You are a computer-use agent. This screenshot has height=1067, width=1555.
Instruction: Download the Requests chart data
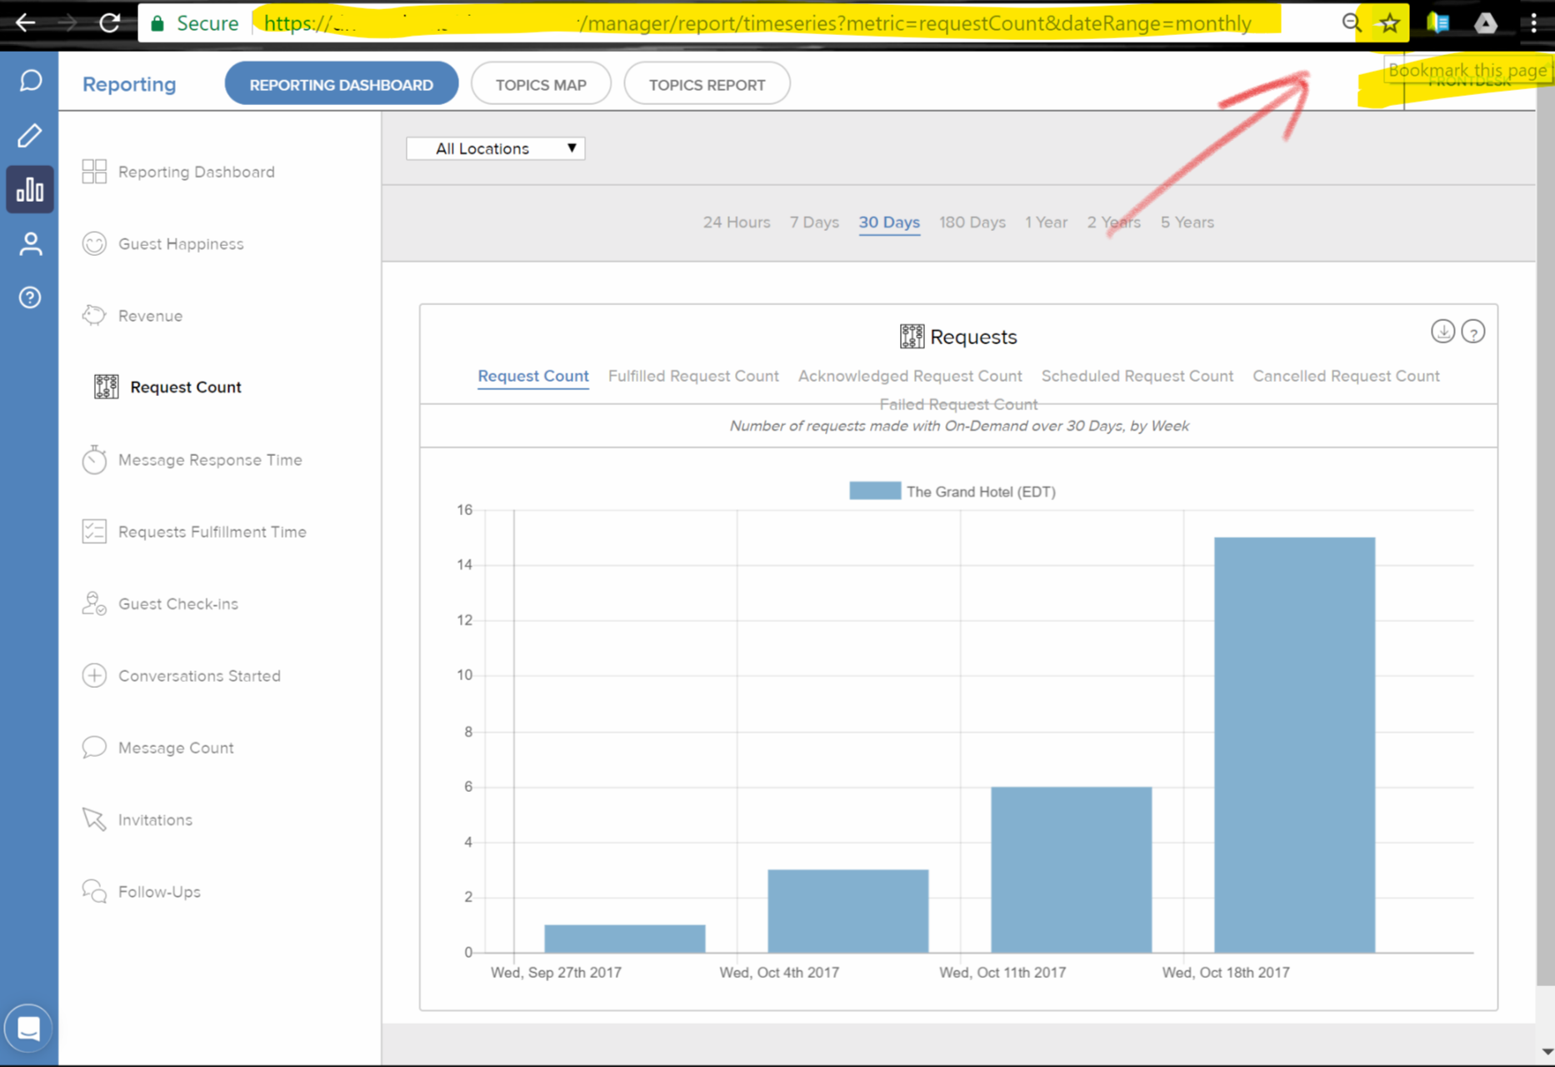[1442, 332]
